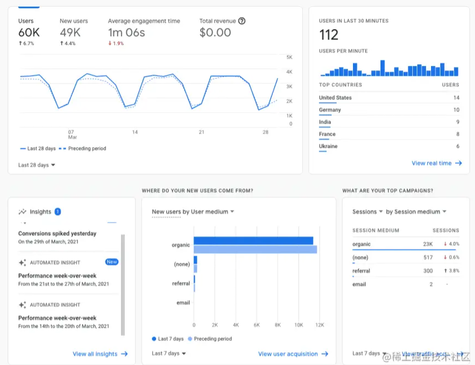Viewport: 475px width, 365px height.
Task: Click the Last 28 days legend line swatch
Action: pos(23,148)
